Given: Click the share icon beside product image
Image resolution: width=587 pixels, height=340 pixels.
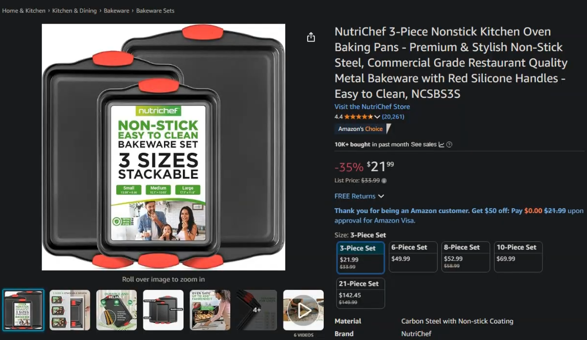Looking at the screenshot, I should tap(311, 37).
